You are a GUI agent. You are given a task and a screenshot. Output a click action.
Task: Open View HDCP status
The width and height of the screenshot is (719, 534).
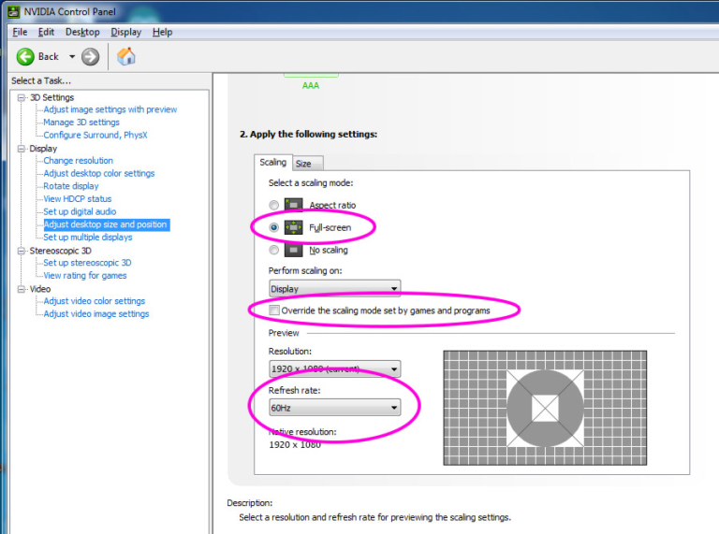[78, 199]
